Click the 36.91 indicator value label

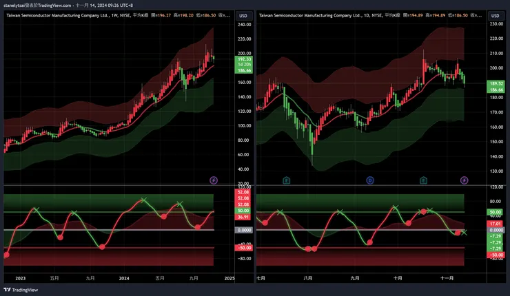tap(243, 217)
